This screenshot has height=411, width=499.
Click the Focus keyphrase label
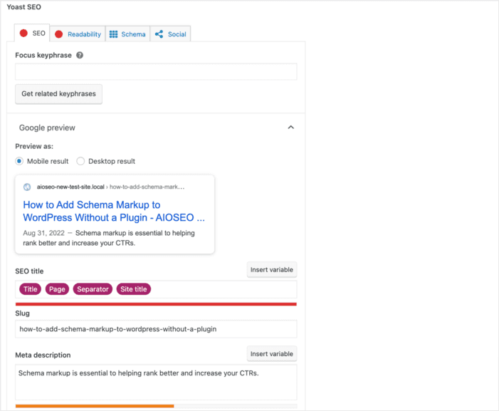click(x=43, y=55)
